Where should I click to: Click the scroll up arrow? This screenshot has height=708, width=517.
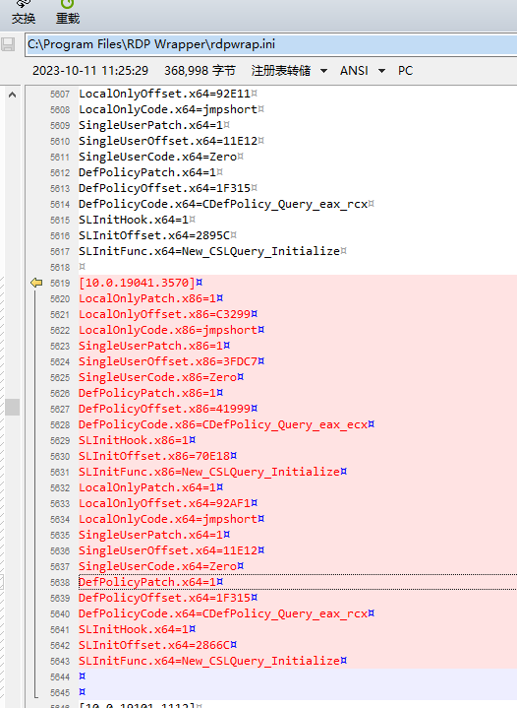pyautogui.click(x=12, y=95)
